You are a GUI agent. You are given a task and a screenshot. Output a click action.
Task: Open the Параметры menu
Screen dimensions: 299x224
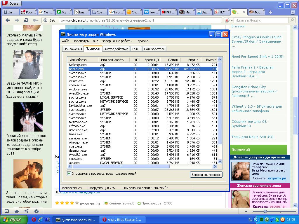81,41
